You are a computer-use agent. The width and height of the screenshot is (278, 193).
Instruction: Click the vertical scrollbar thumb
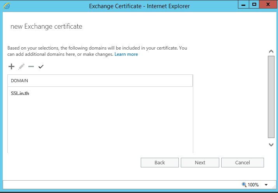coord(271,97)
